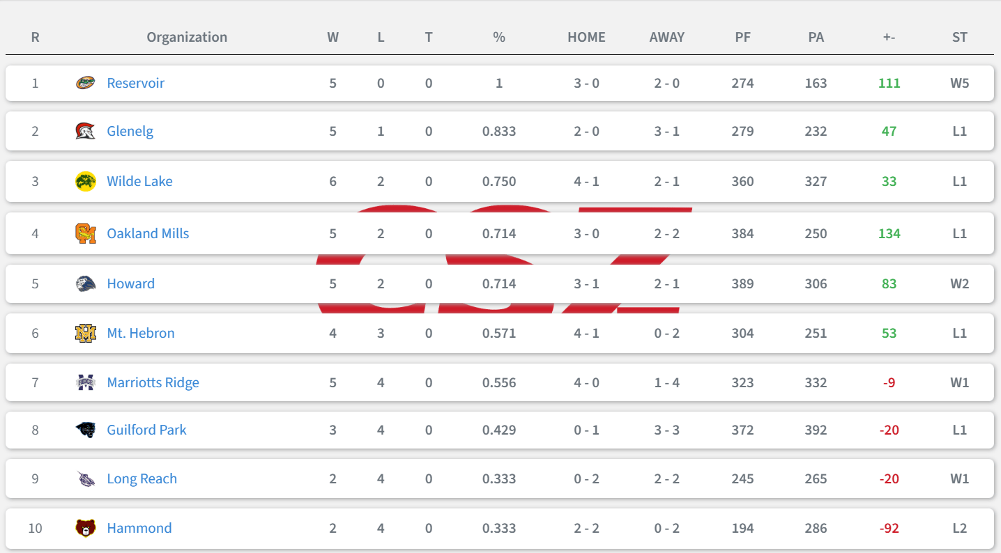
Task: Click the Marriotts Ridge team logo
Action: pos(85,382)
